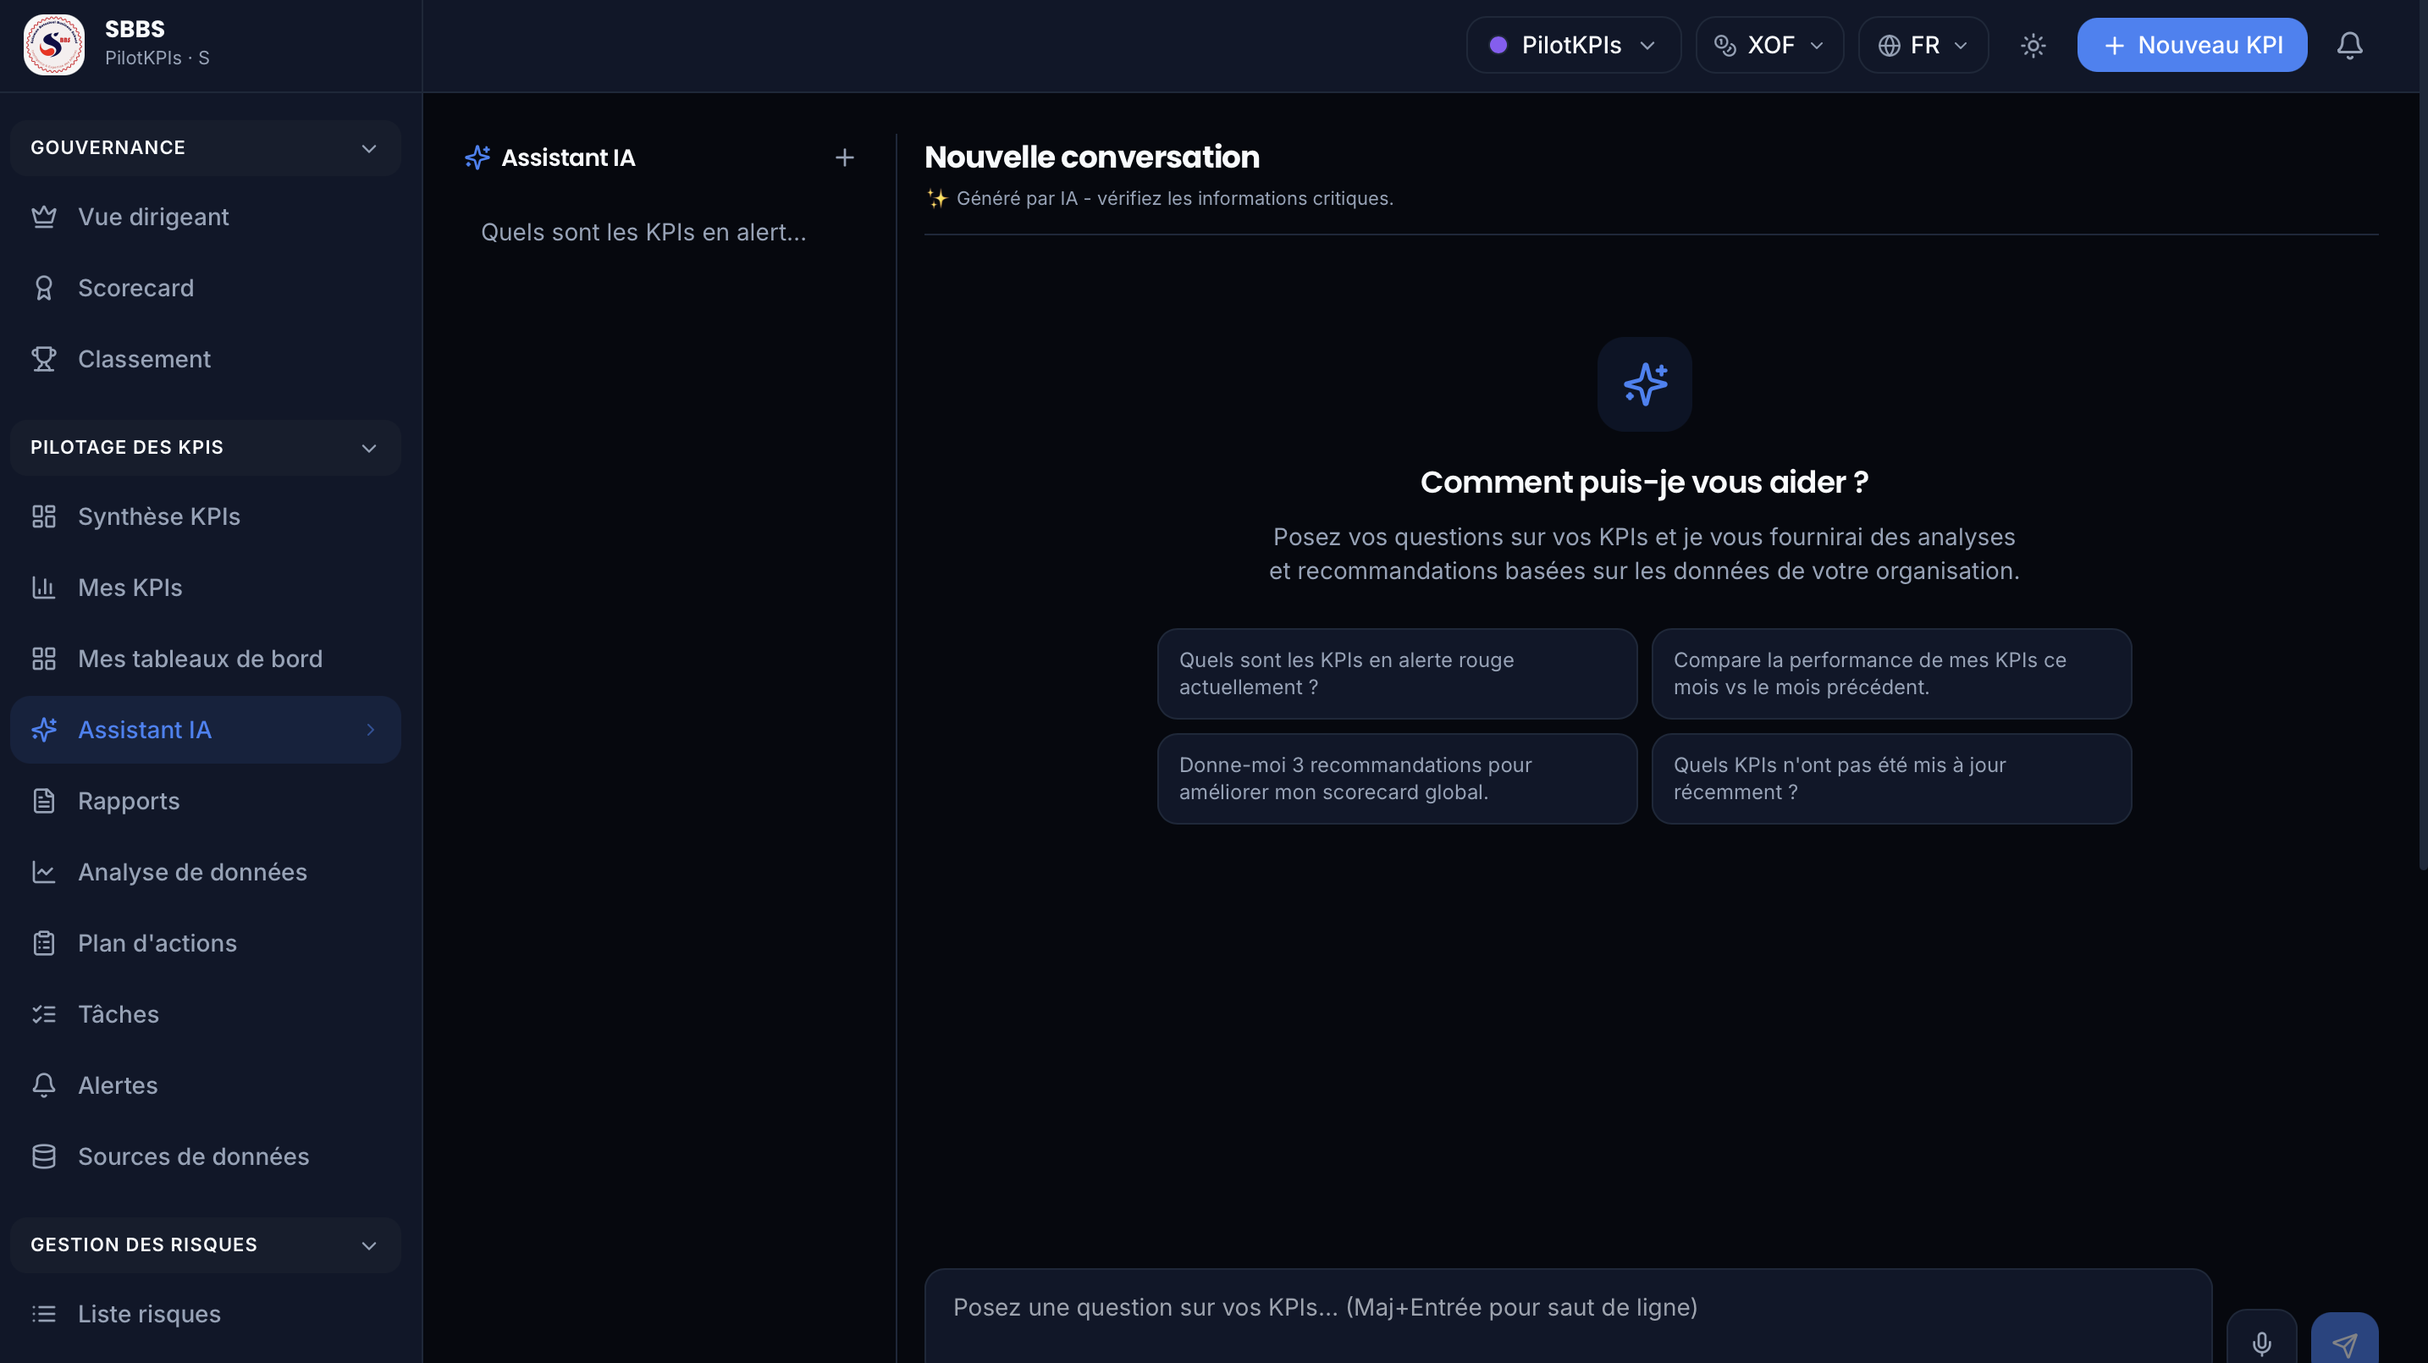Click the 'Nouvelle conversation' heading
The height and width of the screenshot is (1363, 2428).
coord(1091,157)
